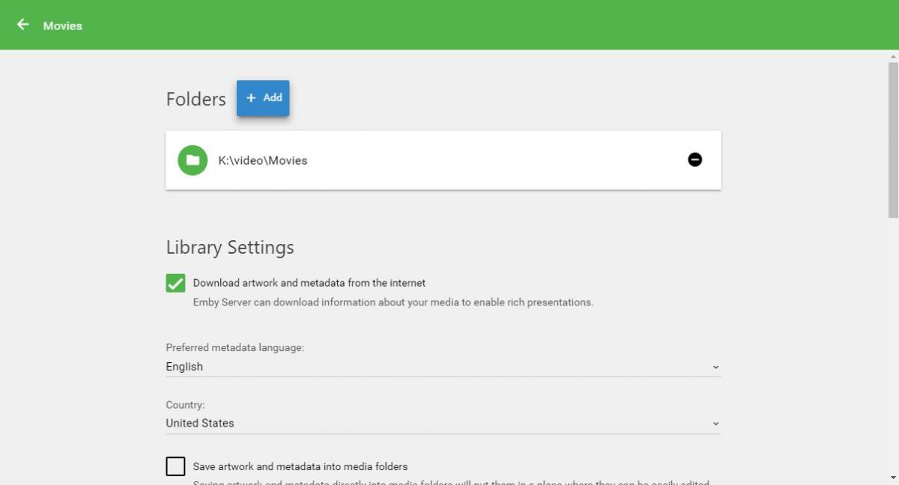The width and height of the screenshot is (899, 485).
Task: Open the Country dropdown showing United States
Action: coord(442,423)
